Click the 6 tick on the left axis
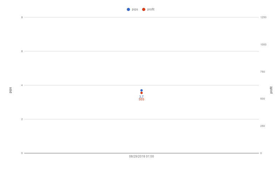This screenshot has width=280, height=173. click(x=22, y=51)
